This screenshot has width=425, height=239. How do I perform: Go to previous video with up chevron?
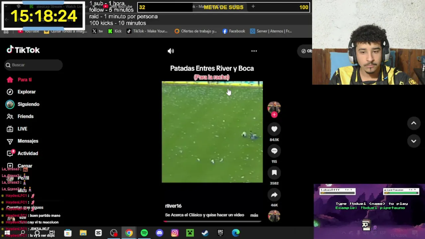tap(414, 123)
